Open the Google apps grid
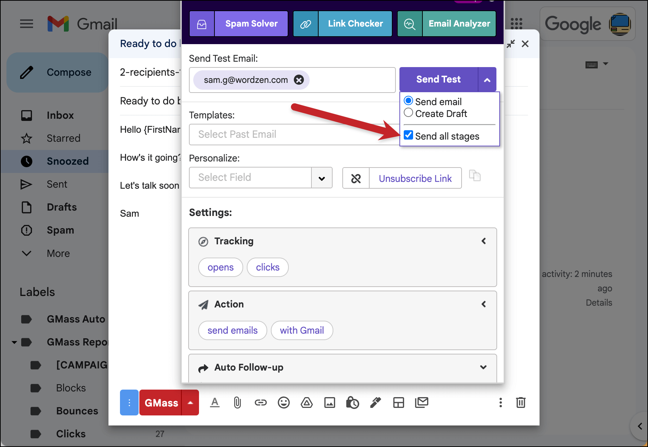The image size is (648, 447). pyautogui.click(x=517, y=24)
